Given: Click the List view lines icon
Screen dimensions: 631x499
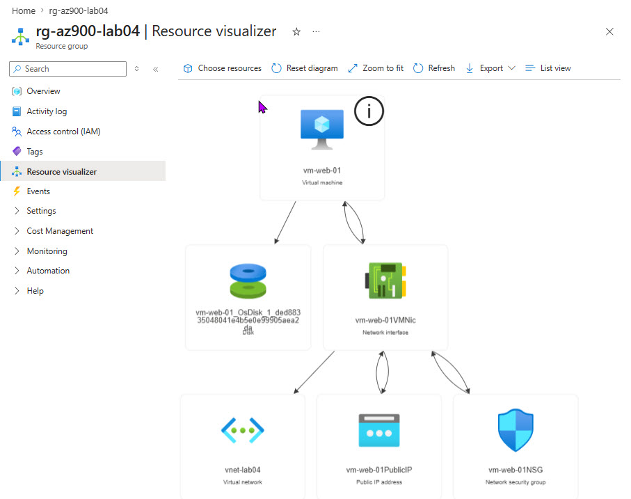Looking at the screenshot, I should (x=530, y=68).
